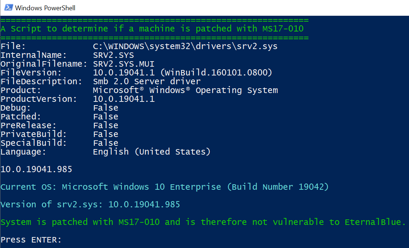Click the OriginalFilename value SRV2.SYS.MUI
Image resolution: width=409 pixels, height=248 pixels.
coord(124,64)
